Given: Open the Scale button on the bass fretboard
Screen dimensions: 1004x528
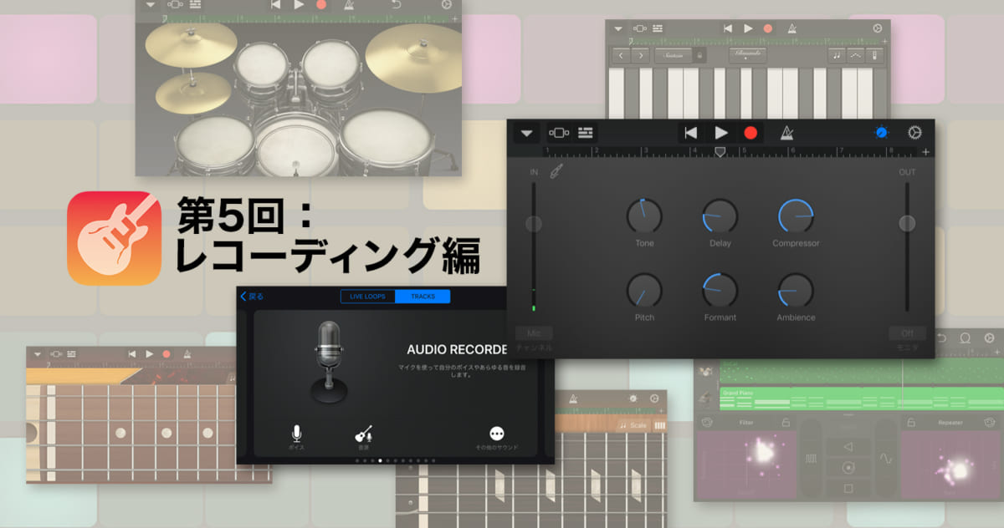Looking at the screenshot, I should click(633, 425).
